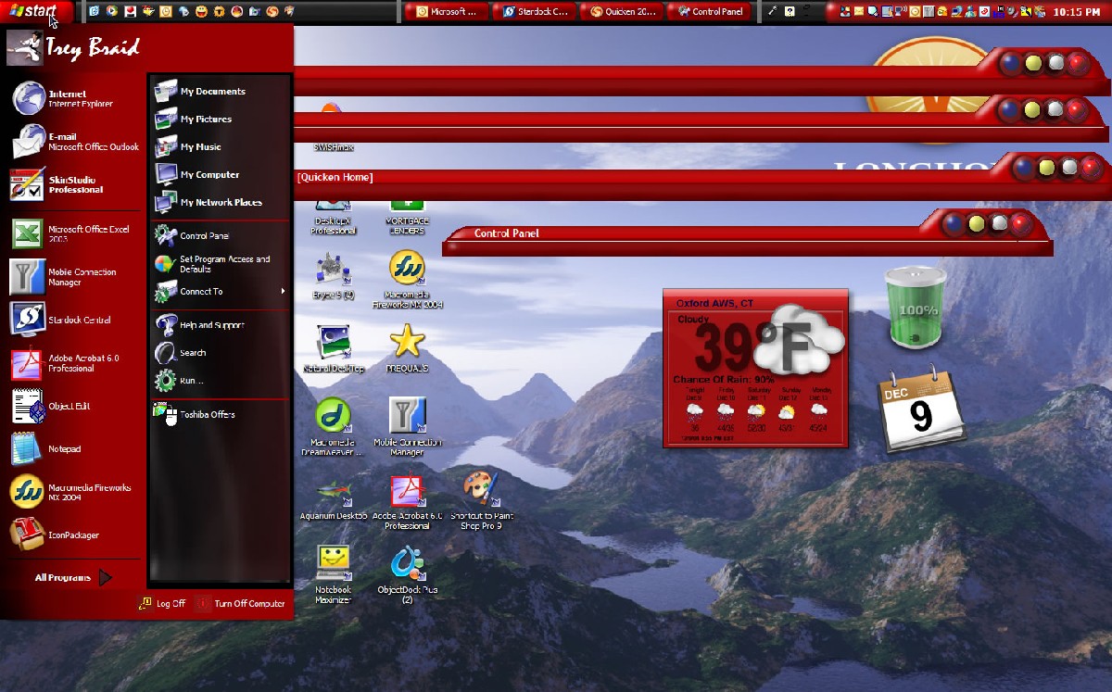1112x692 pixels.
Task: Open Help and Support
Action: pyautogui.click(x=220, y=325)
